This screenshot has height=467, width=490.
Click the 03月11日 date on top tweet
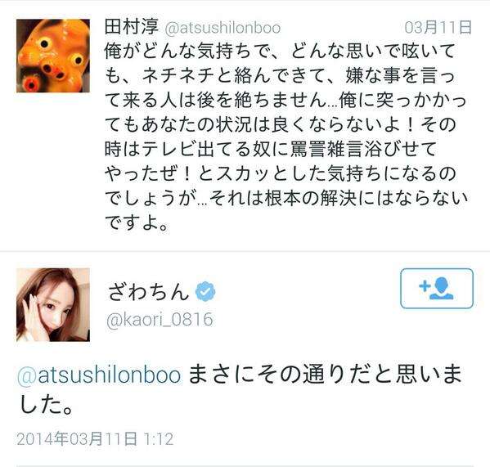click(438, 28)
